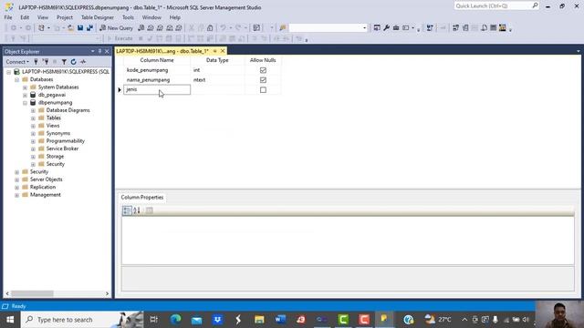Close the dbo.Table_1 designer tab

[x=223, y=51]
